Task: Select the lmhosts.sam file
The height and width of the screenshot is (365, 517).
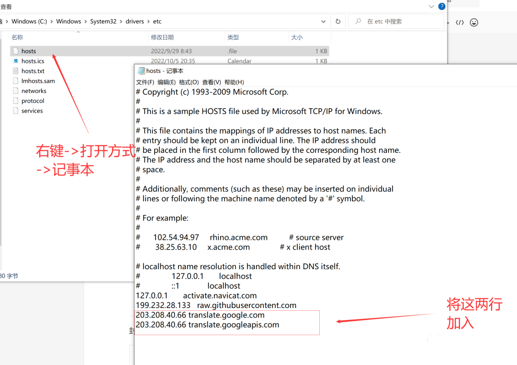Action: 38,81
